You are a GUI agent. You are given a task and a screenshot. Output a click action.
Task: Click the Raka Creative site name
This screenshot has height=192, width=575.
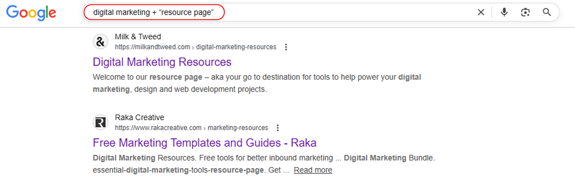pos(139,117)
